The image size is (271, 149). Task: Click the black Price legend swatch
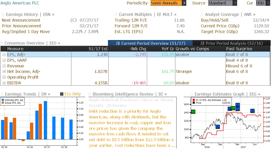click(x=194, y=103)
